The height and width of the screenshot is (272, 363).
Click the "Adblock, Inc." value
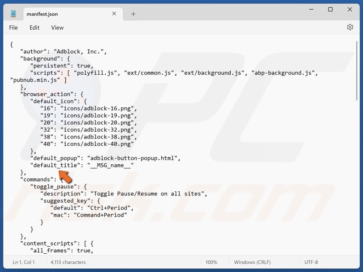(x=79, y=51)
